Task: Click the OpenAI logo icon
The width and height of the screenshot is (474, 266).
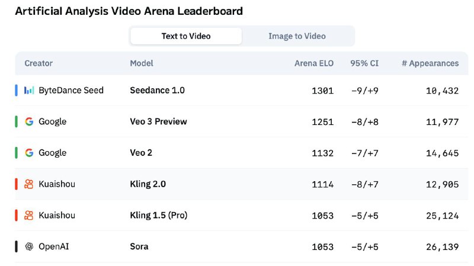Action: point(29,246)
